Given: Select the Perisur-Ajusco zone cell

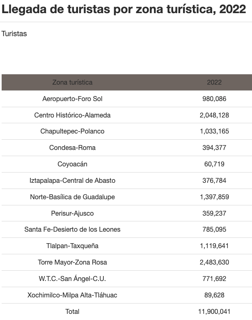Looking at the screenshot, I should pyautogui.click(x=72, y=214).
